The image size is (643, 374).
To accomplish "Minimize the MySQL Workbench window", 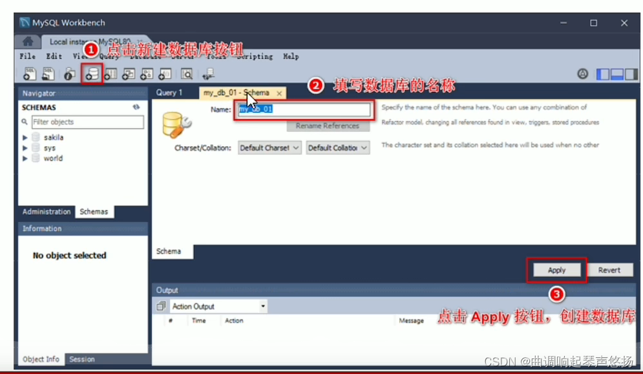I will 564,23.
